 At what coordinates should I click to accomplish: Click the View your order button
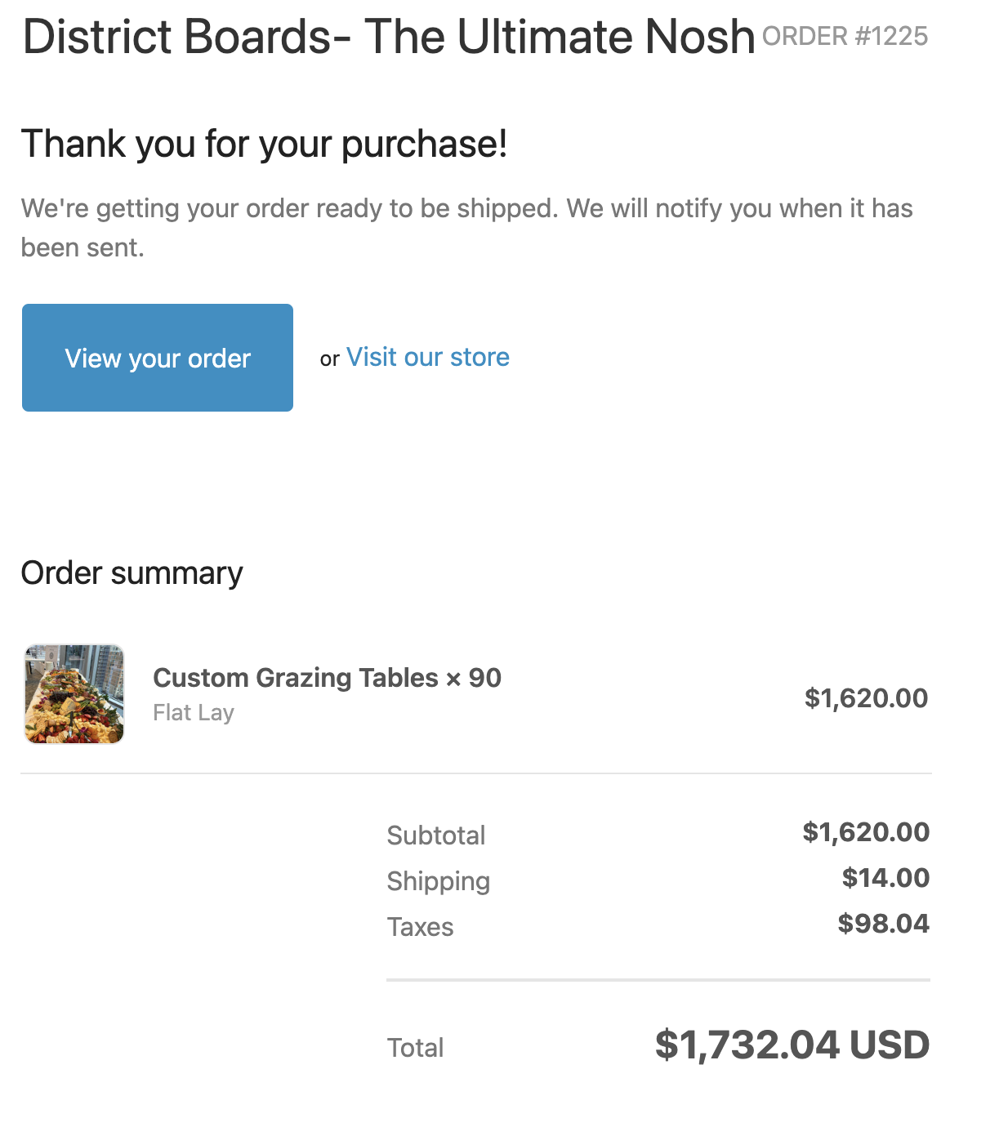tap(157, 358)
